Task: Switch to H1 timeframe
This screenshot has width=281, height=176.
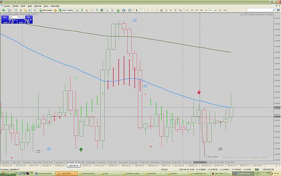Action: (206, 10)
